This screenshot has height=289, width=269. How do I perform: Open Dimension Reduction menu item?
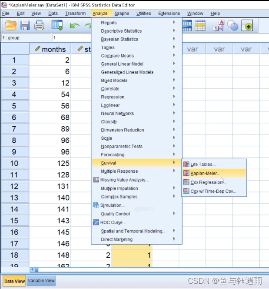136,130
